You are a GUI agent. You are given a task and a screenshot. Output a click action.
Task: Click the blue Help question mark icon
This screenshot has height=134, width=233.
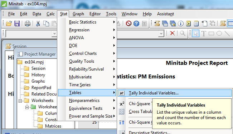pyautogui.click(x=136, y=24)
